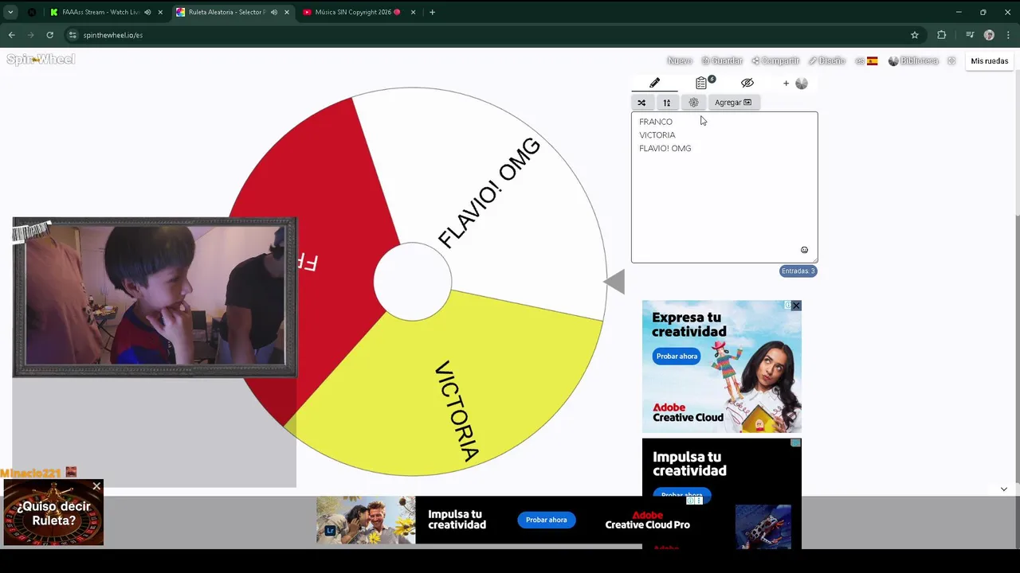View site information icon in address bar
This screenshot has height=573, width=1020.
pyautogui.click(x=73, y=35)
